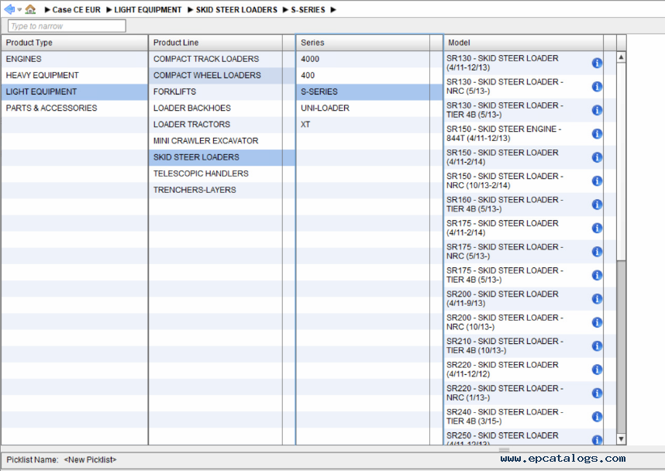Select PARTS & ACCESSORIES product type
The width and height of the screenshot is (665, 471).
pyautogui.click(x=74, y=108)
